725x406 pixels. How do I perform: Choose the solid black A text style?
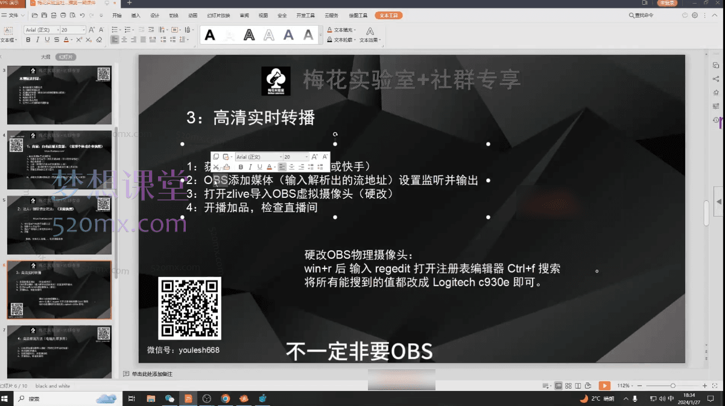point(210,36)
